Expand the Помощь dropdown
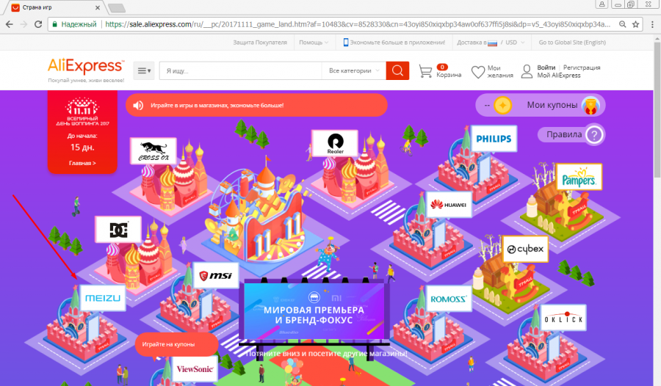The height and width of the screenshot is (386, 661). [x=314, y=43]
